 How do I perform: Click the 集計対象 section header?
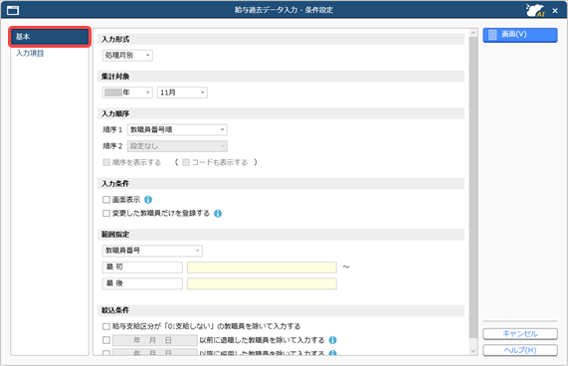pos(282,77)
